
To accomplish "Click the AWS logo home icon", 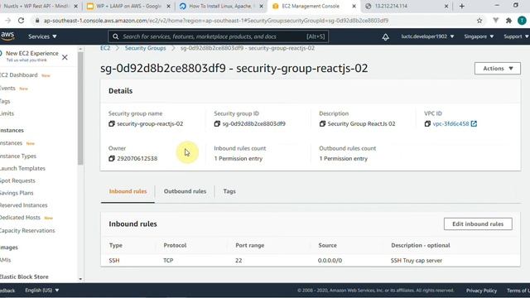I will pos(7,36).
